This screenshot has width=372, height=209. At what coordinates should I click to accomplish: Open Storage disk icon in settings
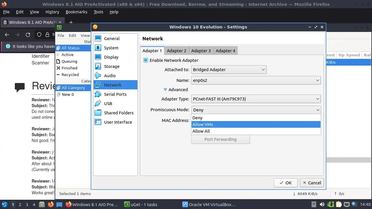pos(98,66)
